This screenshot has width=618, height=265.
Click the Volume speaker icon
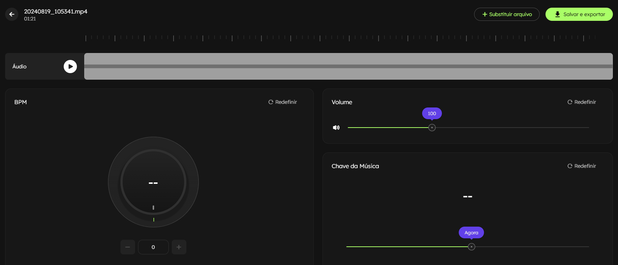pos(336,128)
